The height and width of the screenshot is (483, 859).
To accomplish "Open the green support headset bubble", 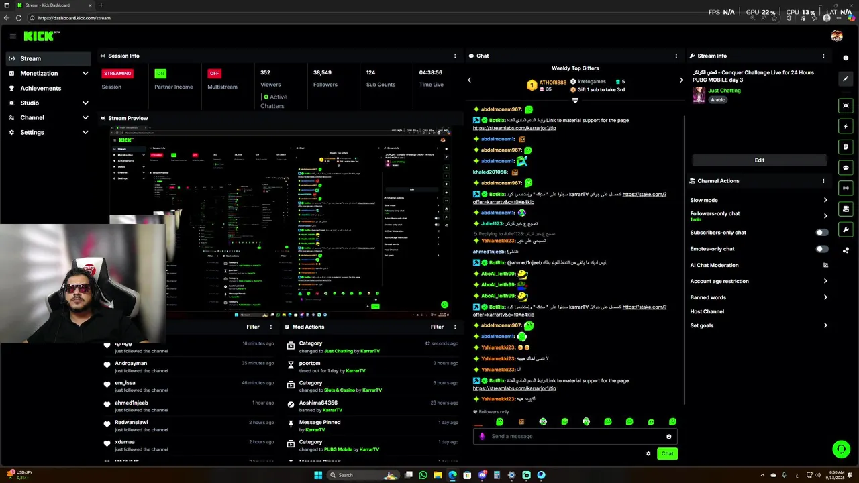I will coord(841,449).
